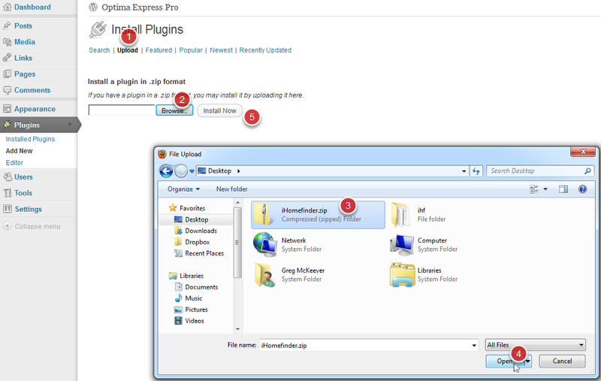Click the Desktop address bar breadcrumb

point(219,171)
